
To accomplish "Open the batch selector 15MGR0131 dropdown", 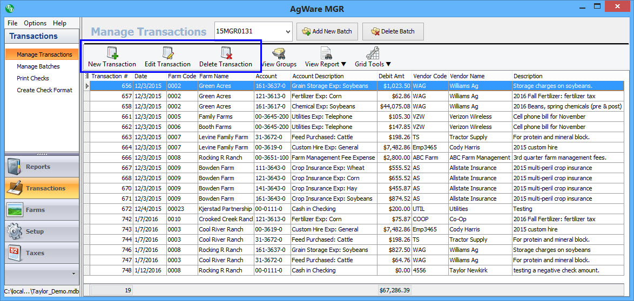I will [287, 32].
